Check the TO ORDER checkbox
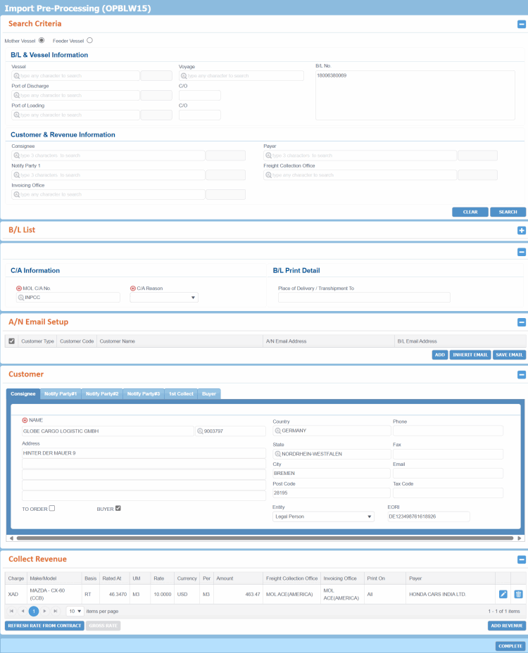The width and height of the screenshot is (528, 653). tap(52, 509)
